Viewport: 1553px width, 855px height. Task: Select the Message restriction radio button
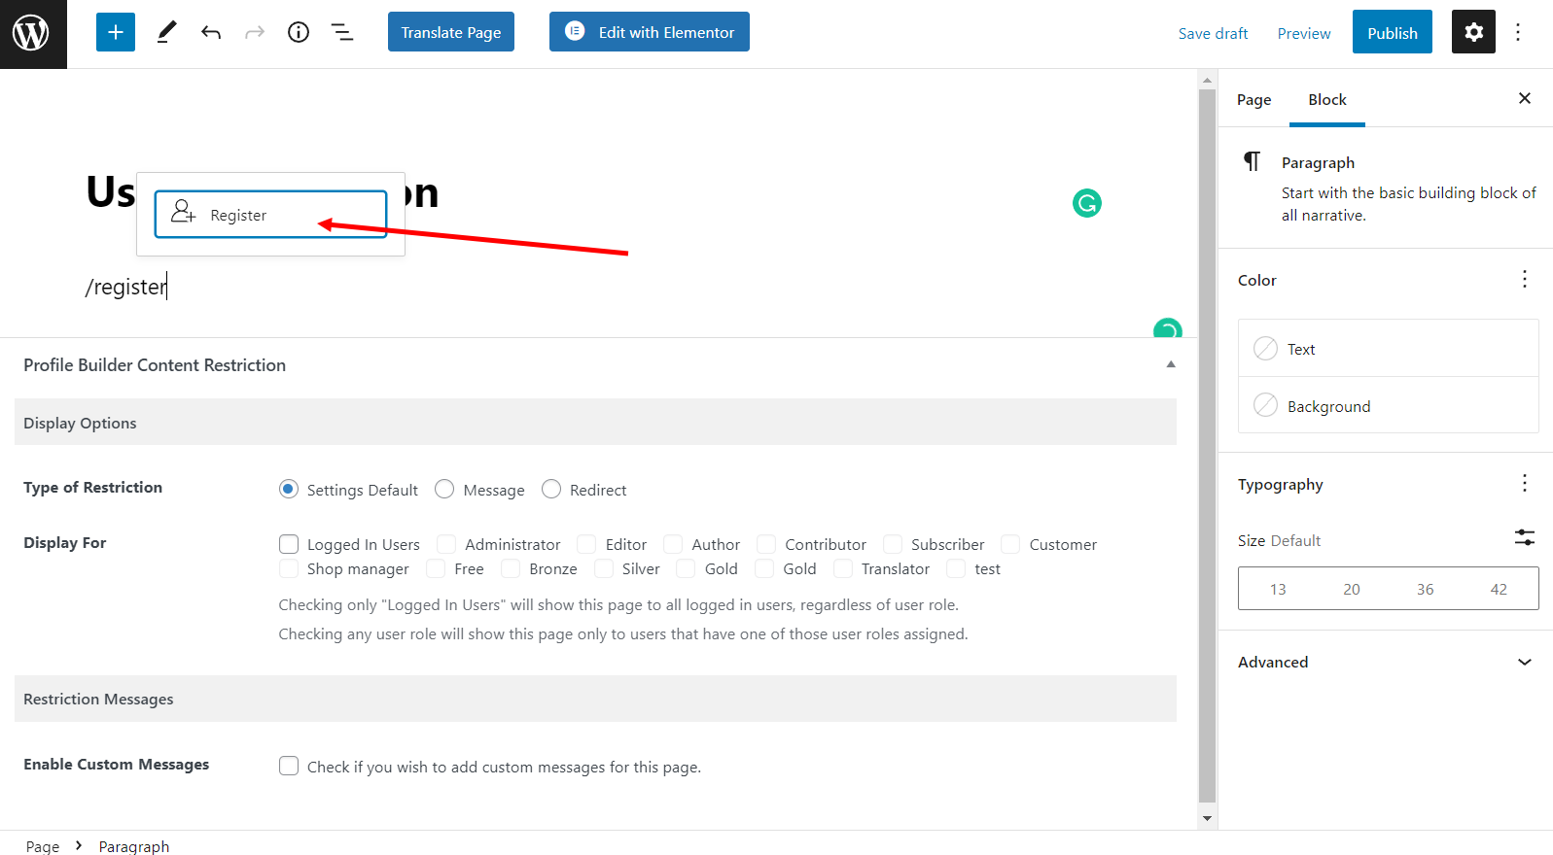[444, 489]
